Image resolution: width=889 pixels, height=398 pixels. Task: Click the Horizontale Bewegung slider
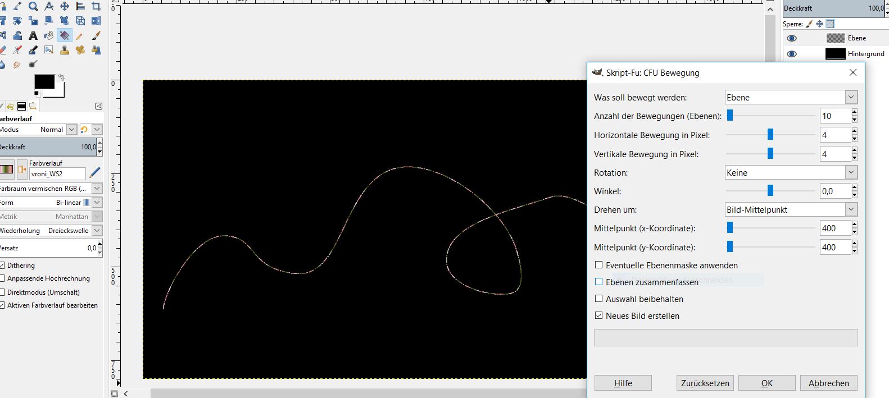click(x=770, y=135)
